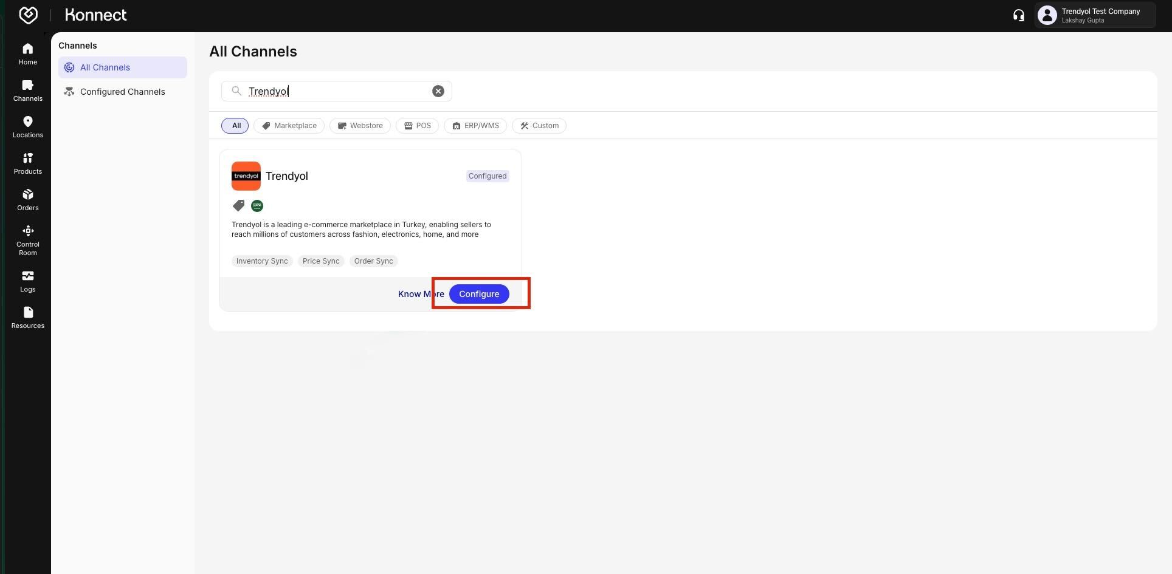Click the Konnect wordmark in the header

coord(96,15)
